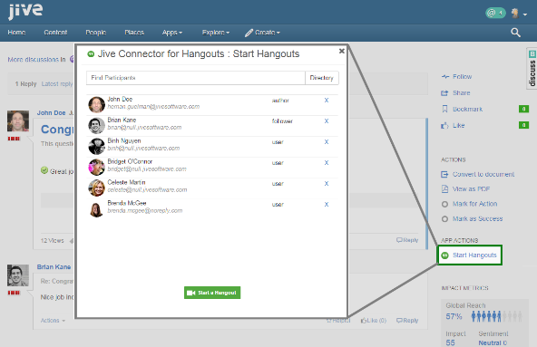The height and width of the screenshot is (347, 537).
Task: Open the search magnifier icon
Action: coord(515,33)
